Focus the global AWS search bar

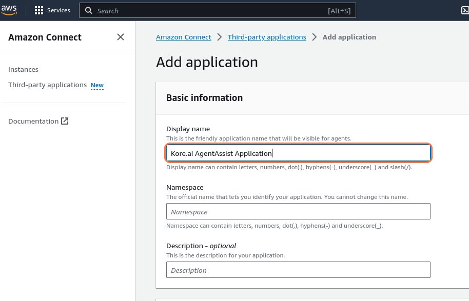point(218,10)
